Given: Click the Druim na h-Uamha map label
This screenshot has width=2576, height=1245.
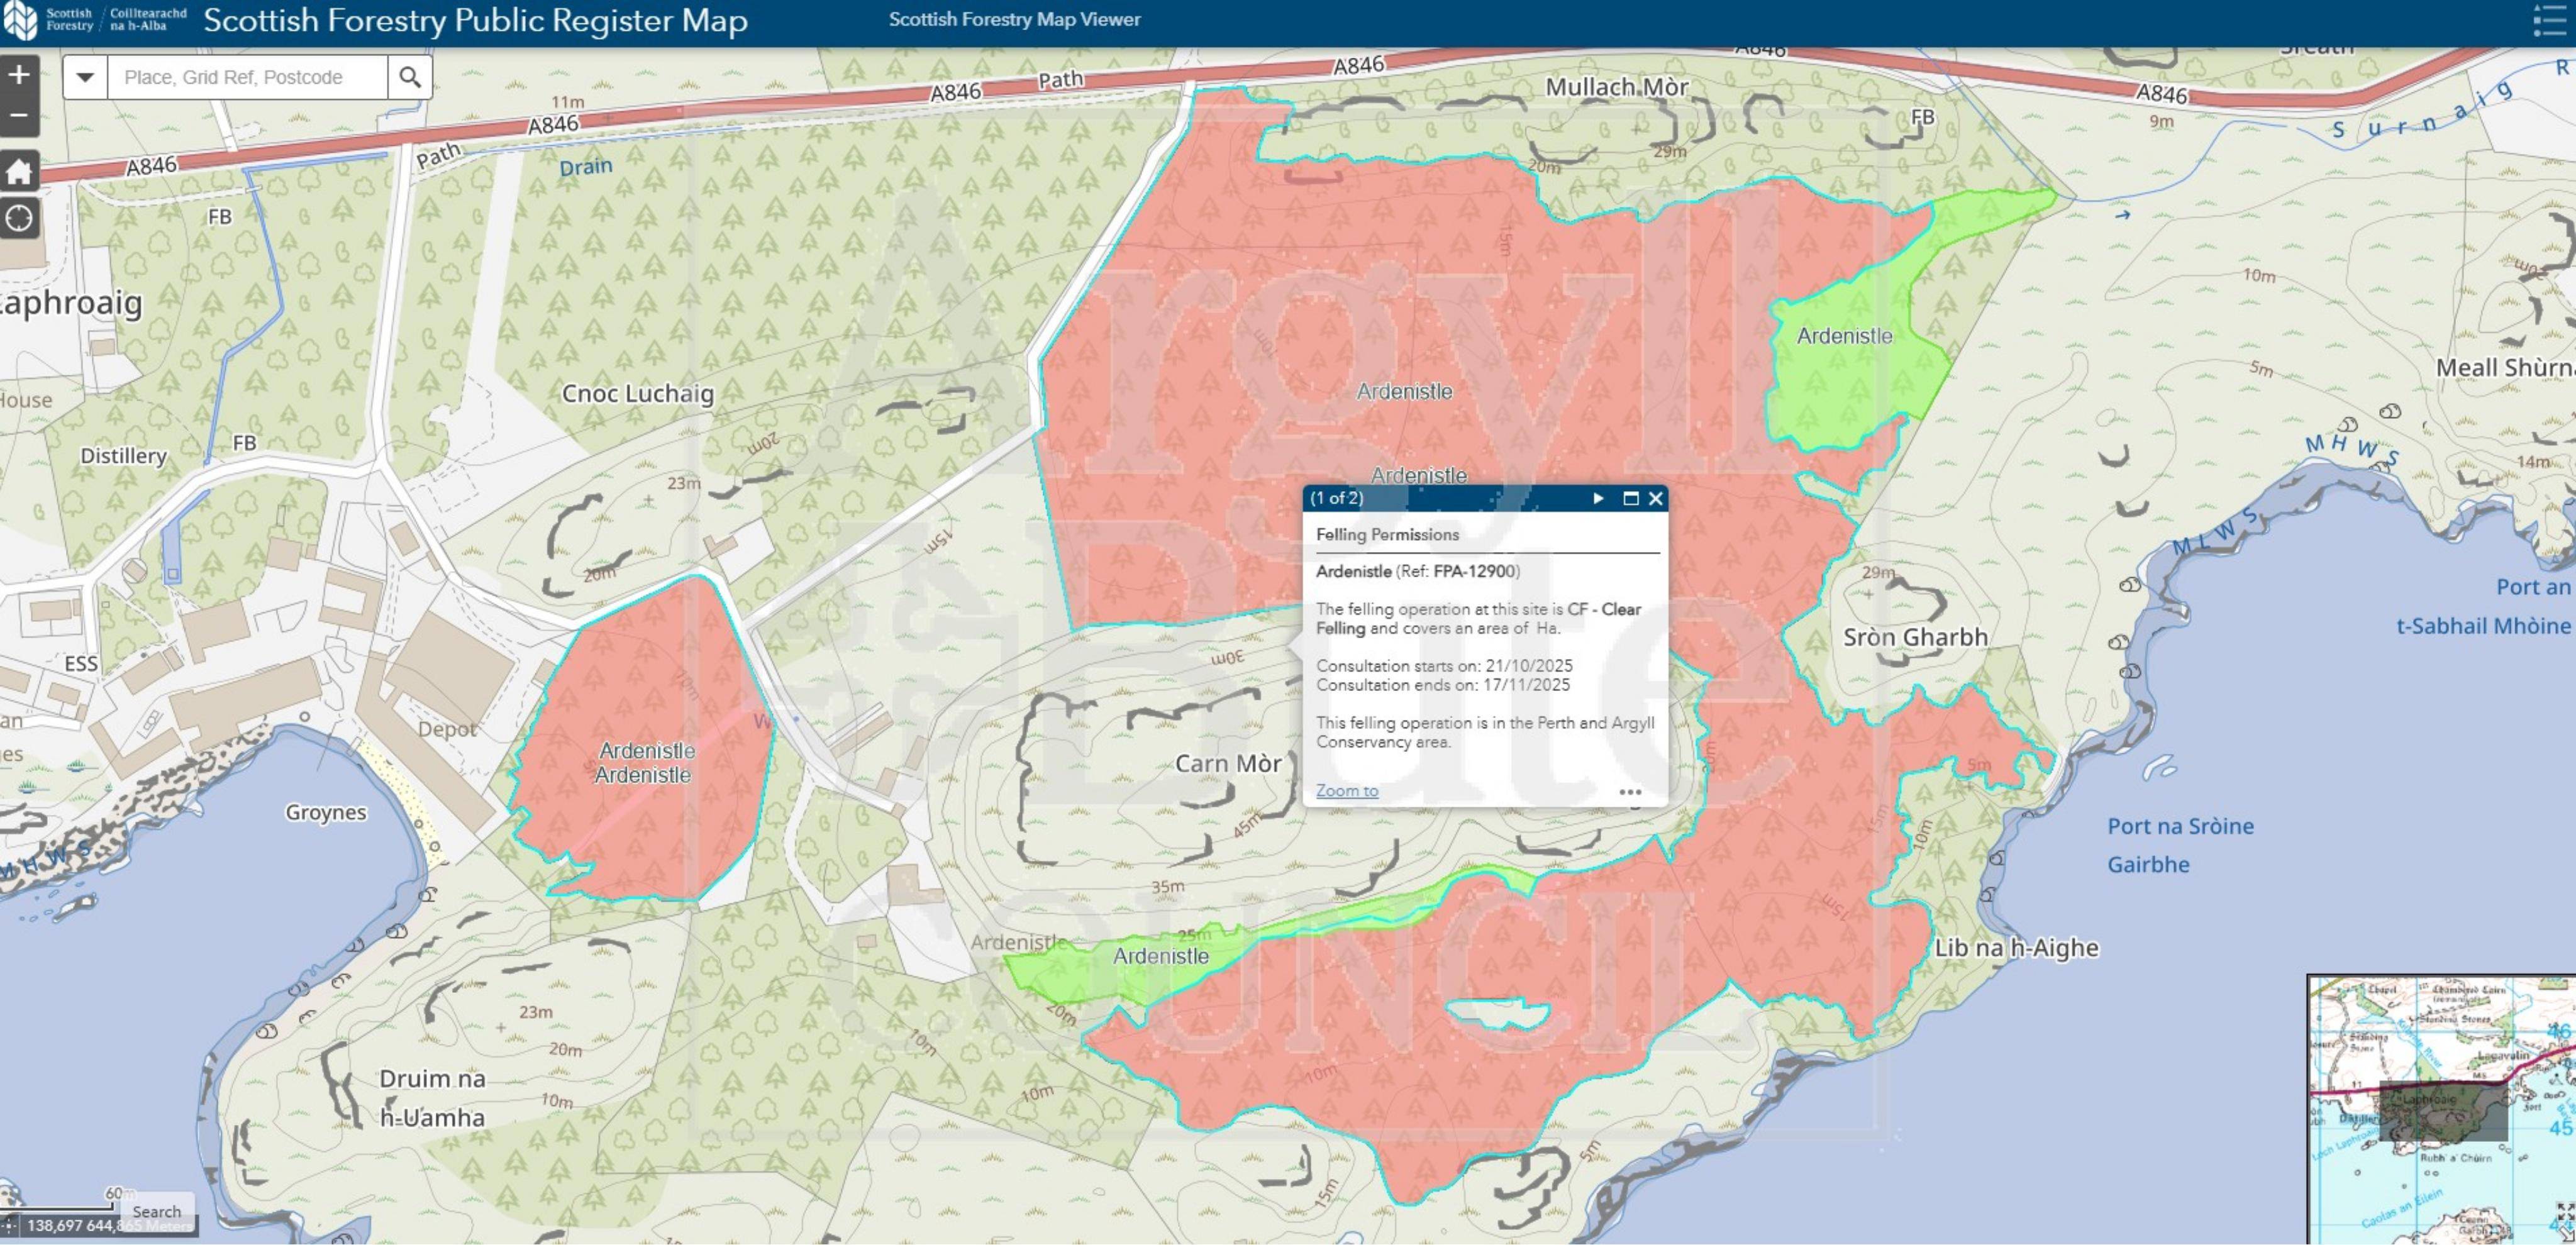Looking at the screenshot, I should [x=432, y=1098].
